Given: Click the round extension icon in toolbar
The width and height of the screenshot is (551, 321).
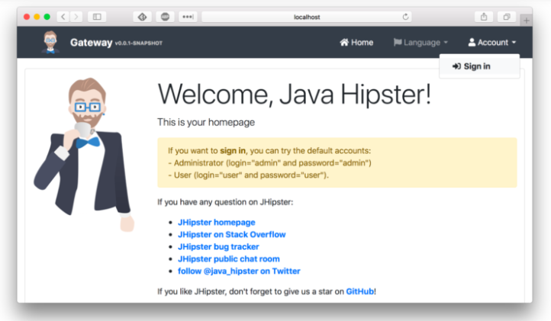Looking at the screenshot, I should point(165,17).
